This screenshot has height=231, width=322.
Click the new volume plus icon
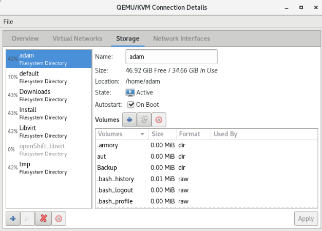click(x=129, y=120)
